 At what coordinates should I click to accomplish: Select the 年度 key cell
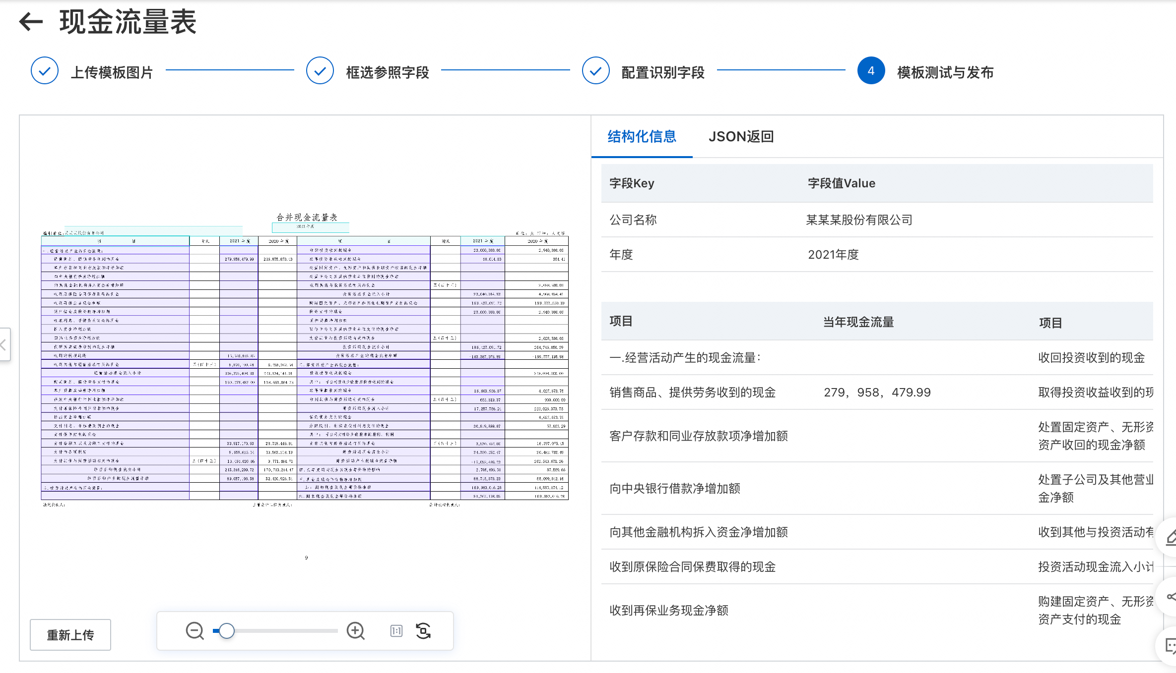621,255
